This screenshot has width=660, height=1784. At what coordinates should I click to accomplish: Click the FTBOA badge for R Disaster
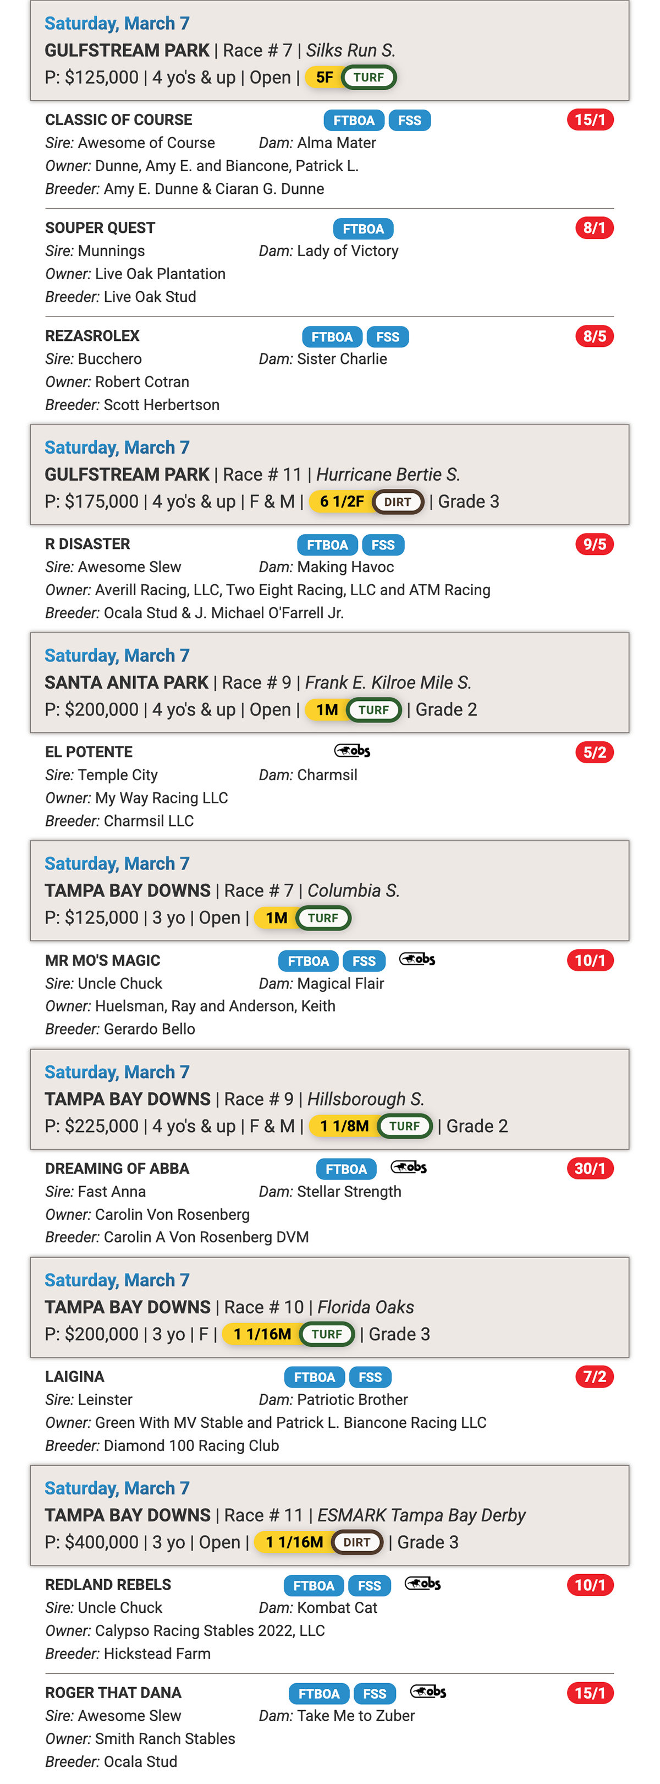pyautogui.click(x=327, y=545)
